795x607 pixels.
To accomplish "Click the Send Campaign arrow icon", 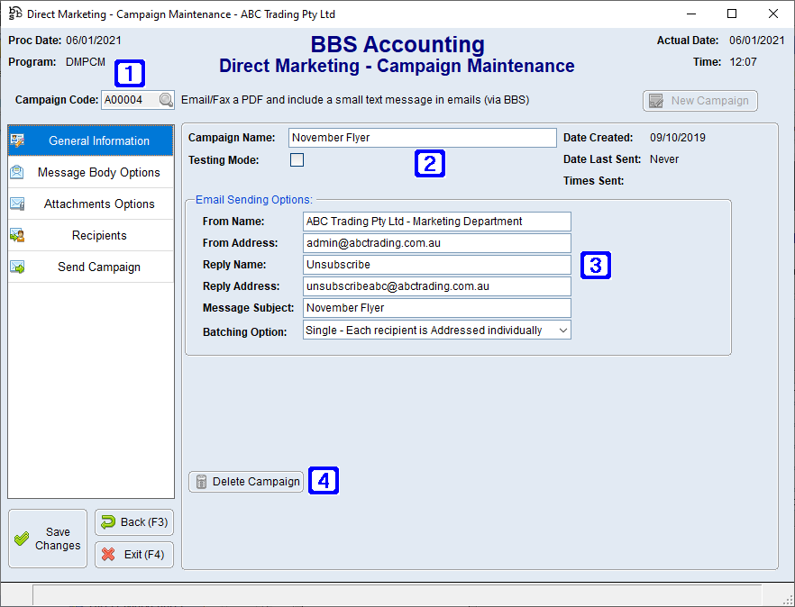I will tap(18, 267).
